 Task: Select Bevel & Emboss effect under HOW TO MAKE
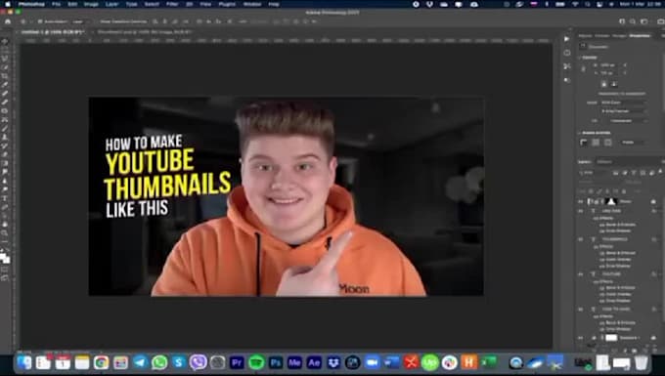[x=620, y=322]
